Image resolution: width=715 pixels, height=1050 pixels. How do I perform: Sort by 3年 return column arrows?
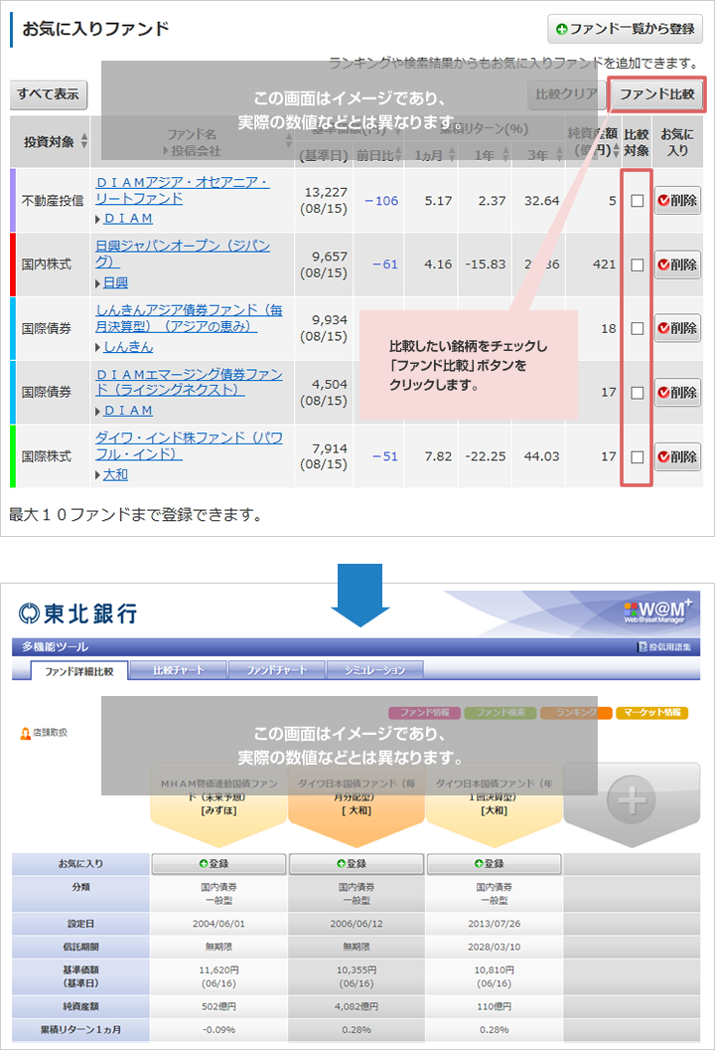[559, 155]
